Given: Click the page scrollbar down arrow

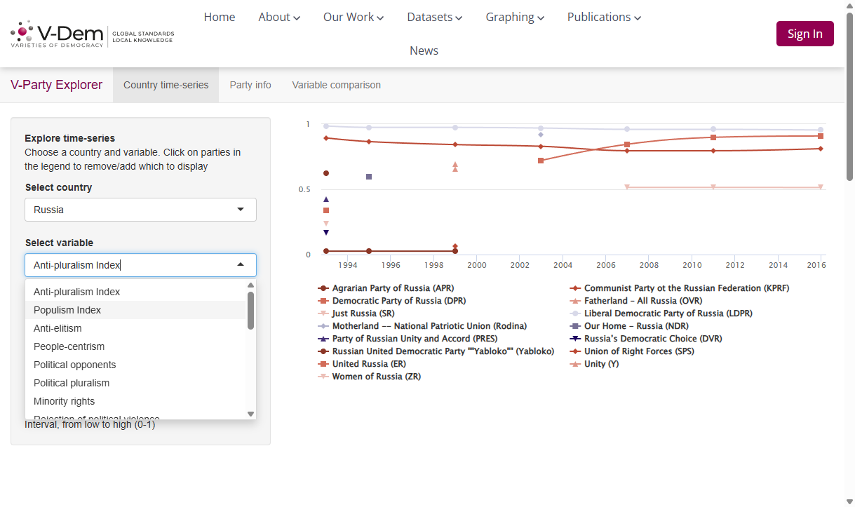Looking at the screenshot, I should [x=849, y=501].
